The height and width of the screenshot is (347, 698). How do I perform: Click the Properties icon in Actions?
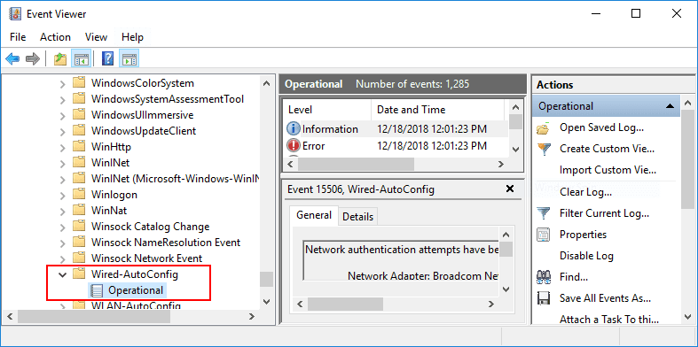coord(544,235)
